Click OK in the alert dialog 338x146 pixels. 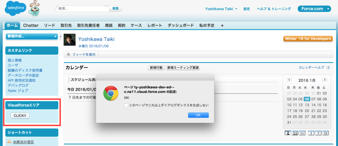pyautogui.click(x=198, y=115)
